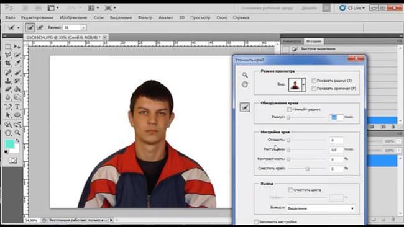Select the 3D Rotate tool

[8, 125]
